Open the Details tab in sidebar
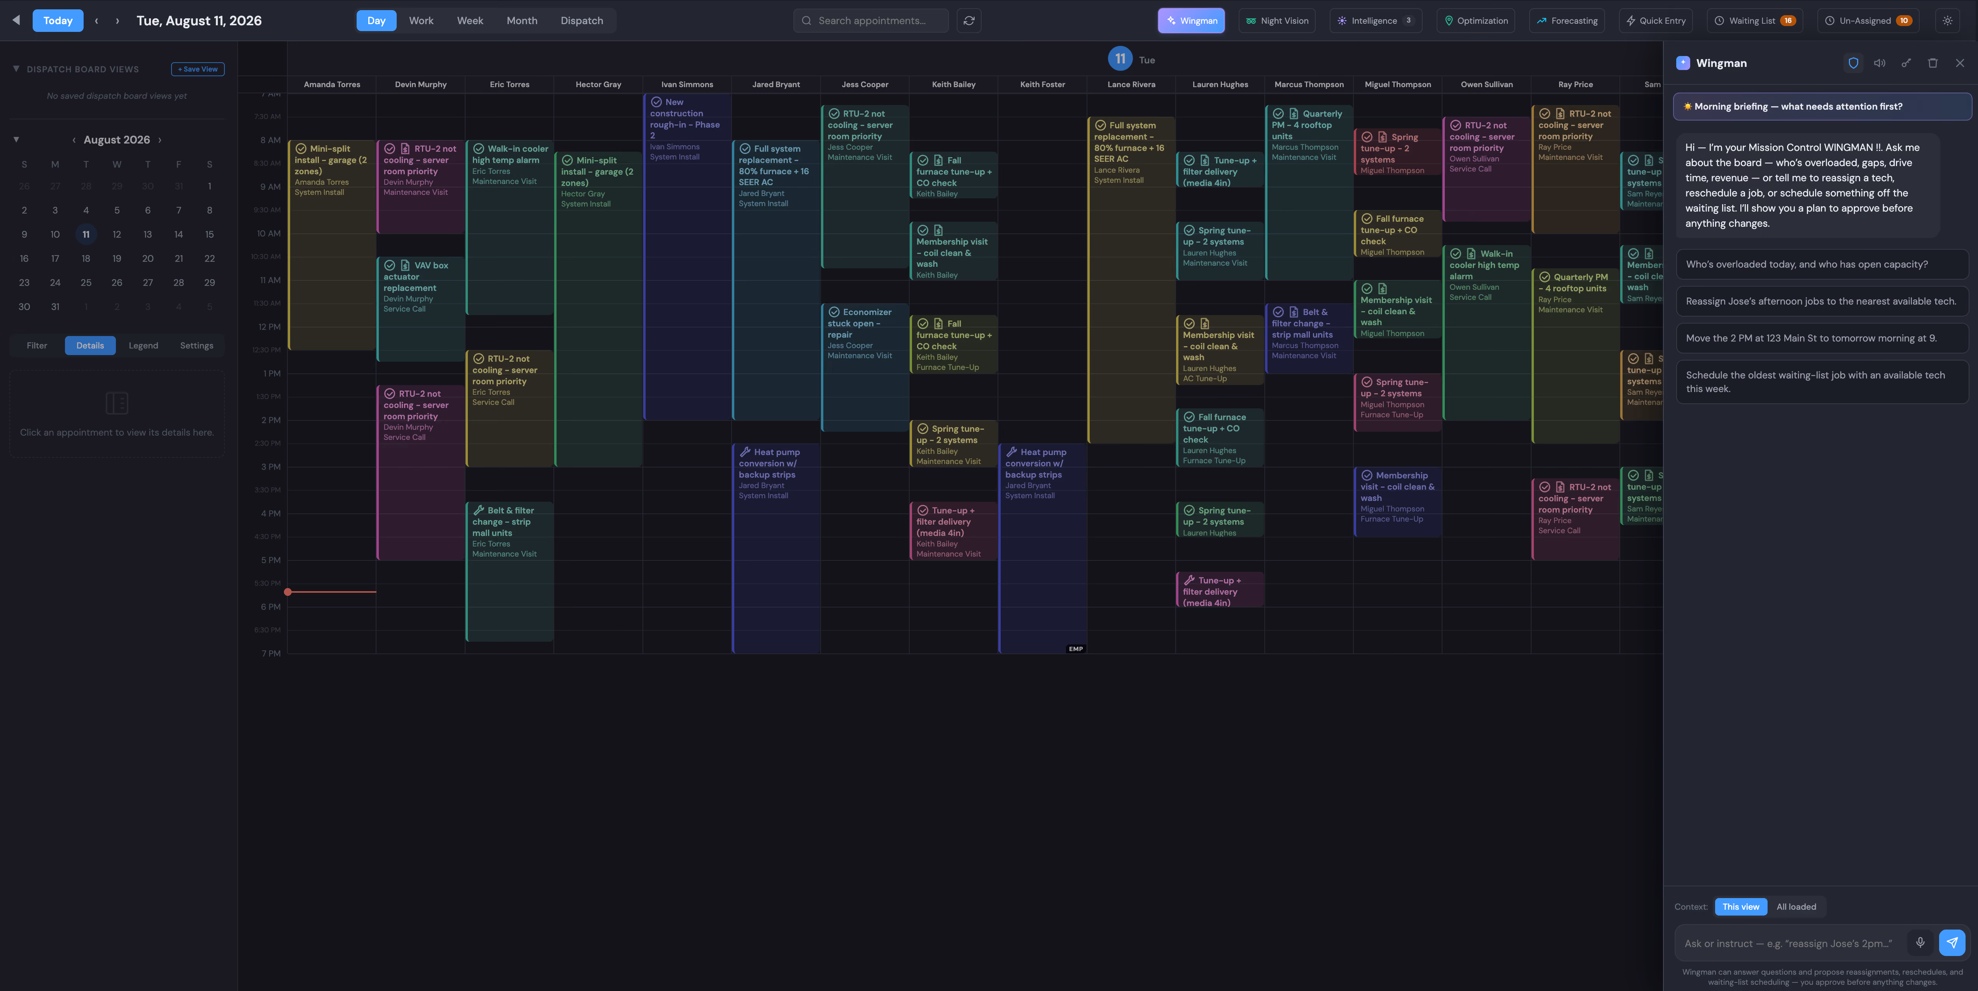This screenshot has width=1978, height=991. pos(90,345)
